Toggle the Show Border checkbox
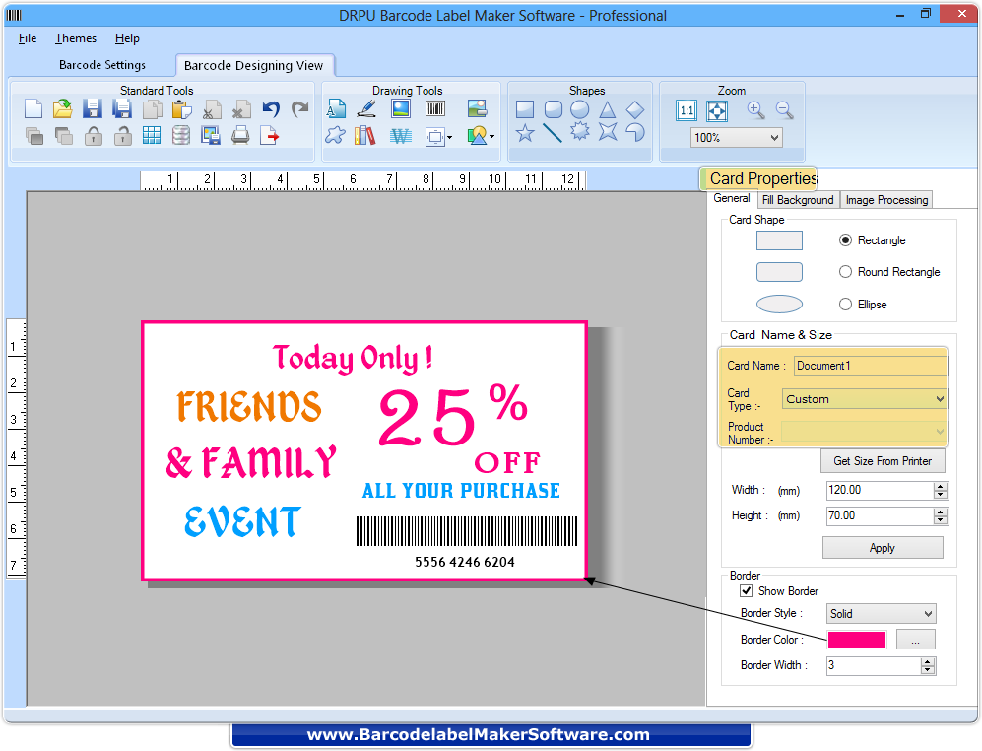Screen dimensions: 982x751 (x=746, y=590)
